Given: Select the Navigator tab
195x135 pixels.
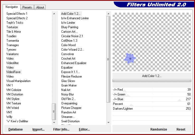Looking at the screenshot, I should click(x=12, y=7).
